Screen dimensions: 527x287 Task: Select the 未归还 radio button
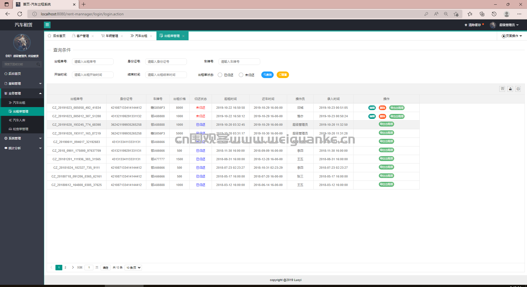(241, 75)
